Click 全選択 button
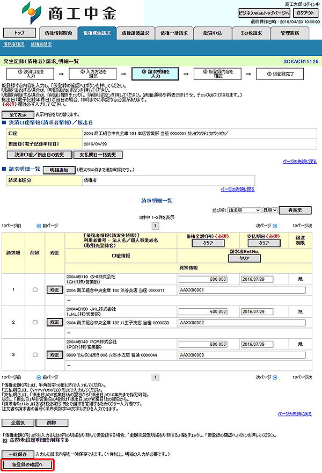The width and height of the screenshot is (322, 473). (x=18, y=423)
